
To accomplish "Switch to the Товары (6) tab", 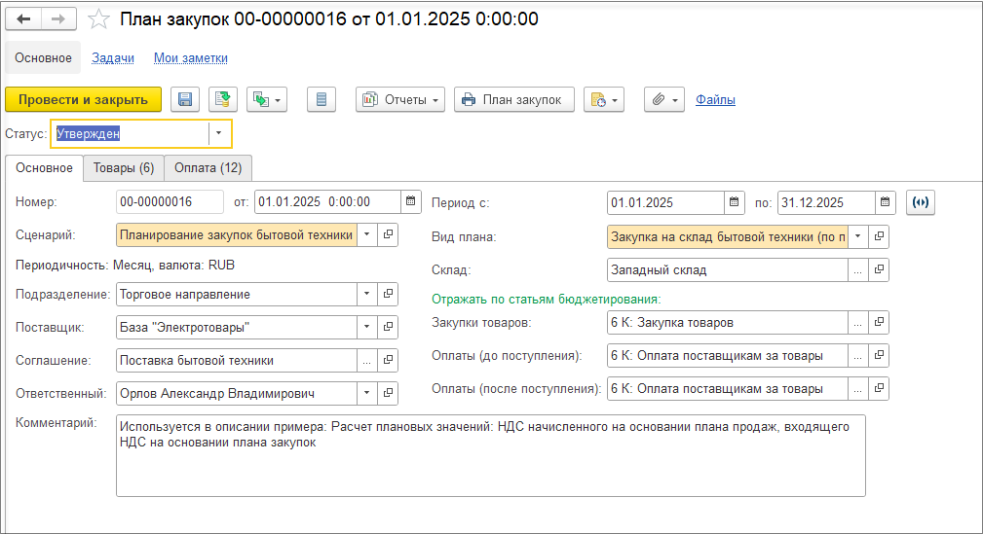I will pyautogui.click(x=124, y=167).
